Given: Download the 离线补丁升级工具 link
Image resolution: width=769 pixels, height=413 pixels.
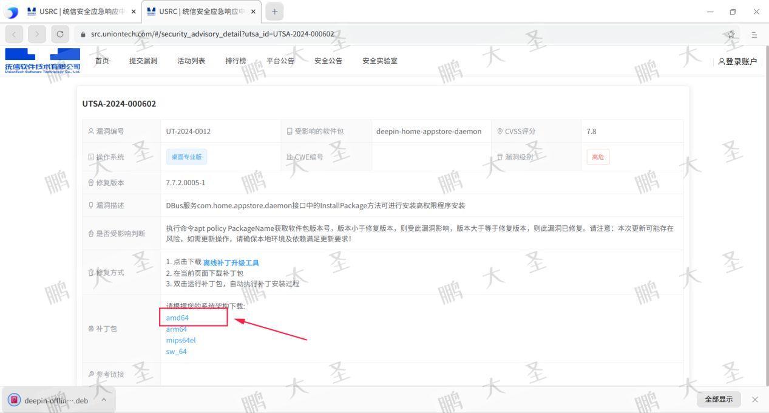Looking at the screenshot, I should 231,262.
